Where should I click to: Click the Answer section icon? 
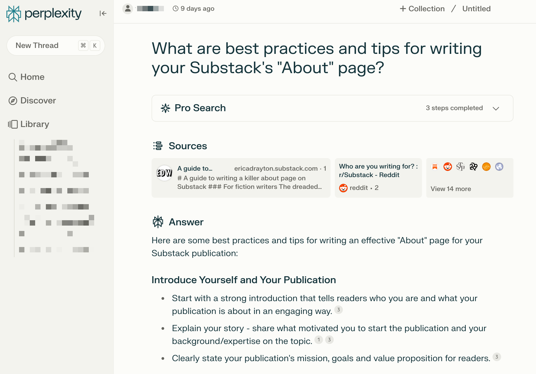(x=158, y=222)
